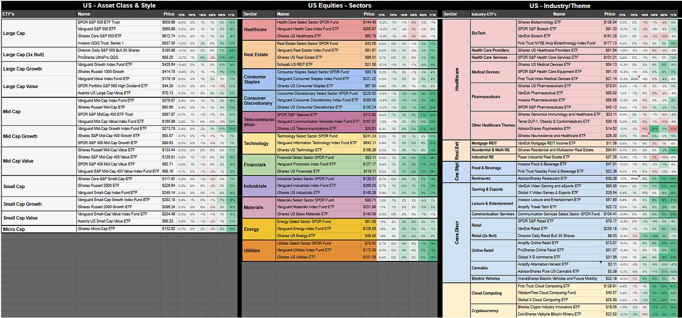Select the 'SPDR S&P 500 ETF Trust' cell
This screenshot has width=682, height=318.
coord(119,22)
